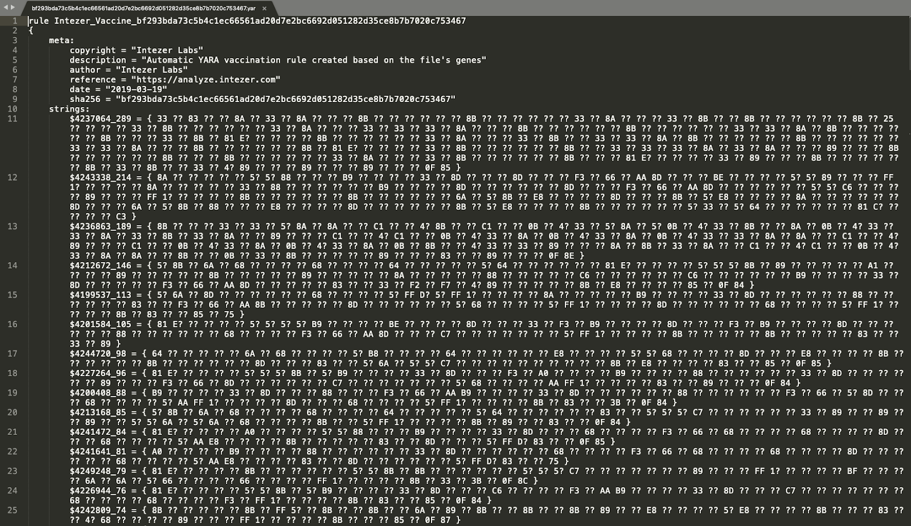
Task: Click the $4212672_146 string identifier
Action: click(x=100, y=266)
